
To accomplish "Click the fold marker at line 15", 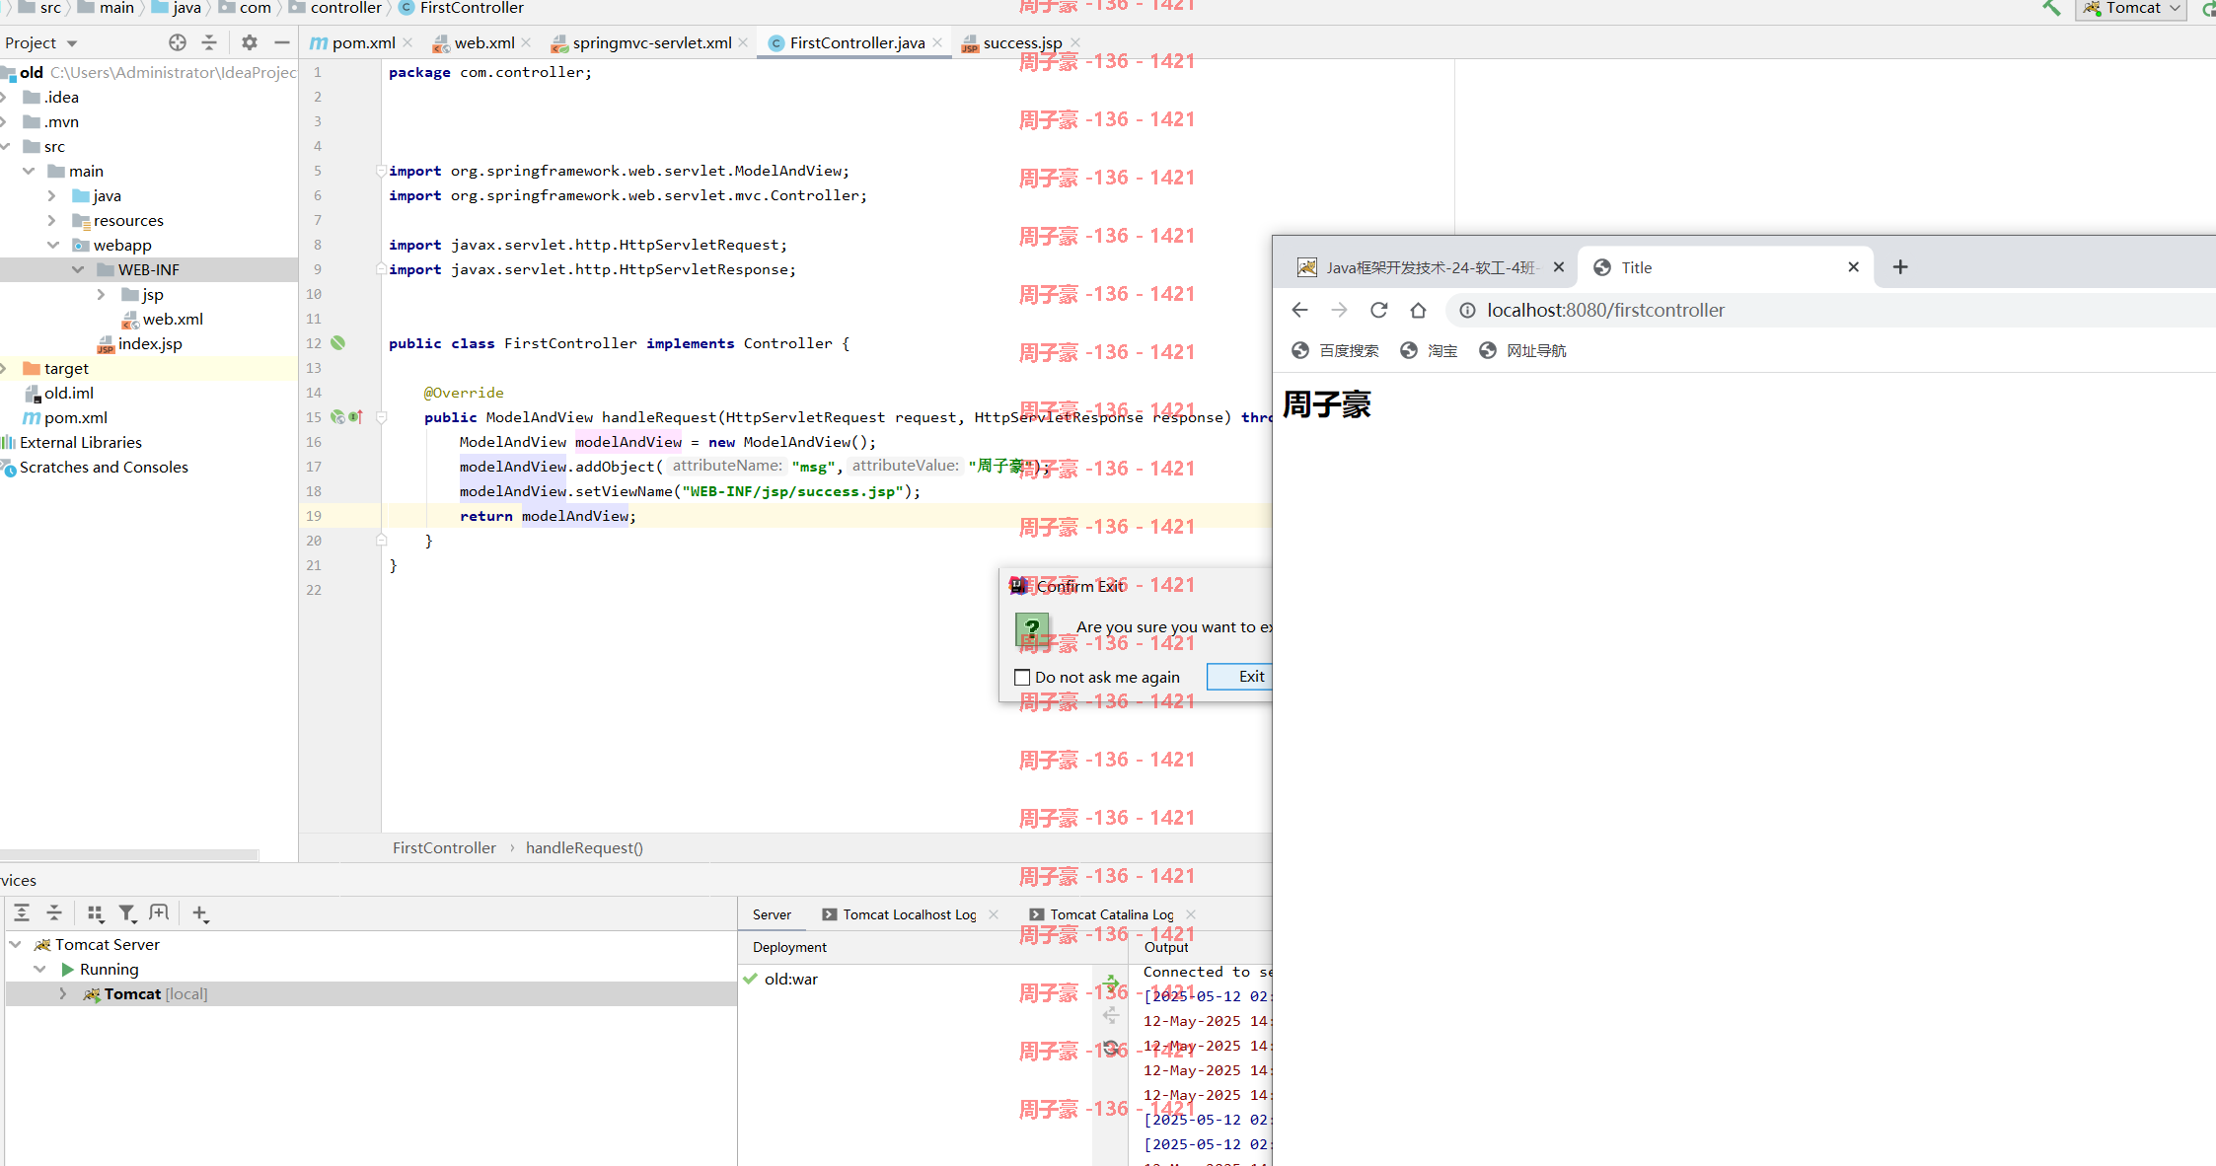I will point(381,417).
